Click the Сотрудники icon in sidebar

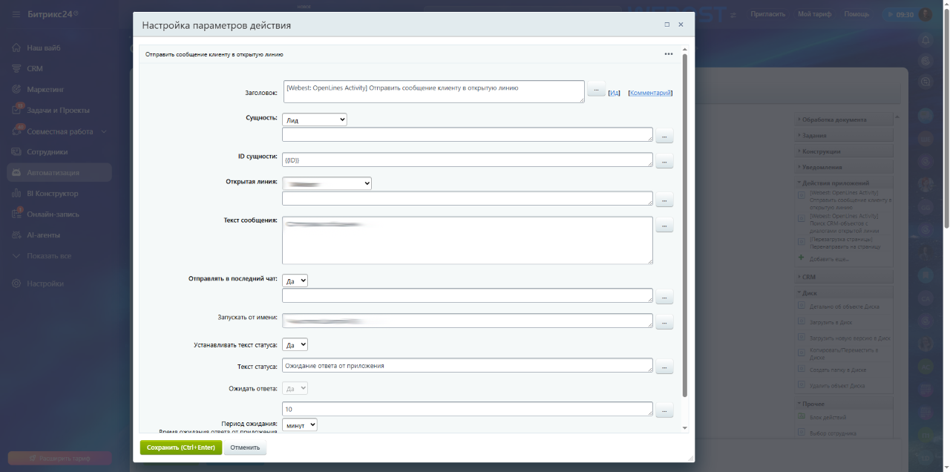click(x=17, y=151)
